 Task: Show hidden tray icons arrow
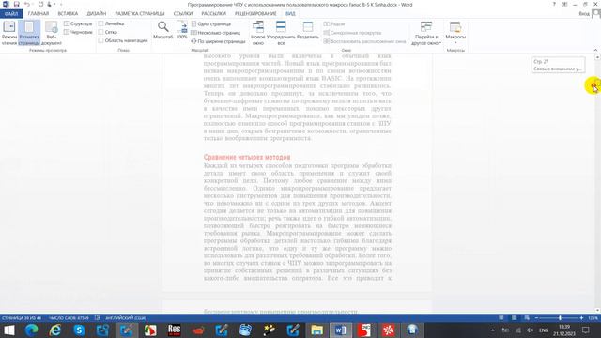coord(492,330)
